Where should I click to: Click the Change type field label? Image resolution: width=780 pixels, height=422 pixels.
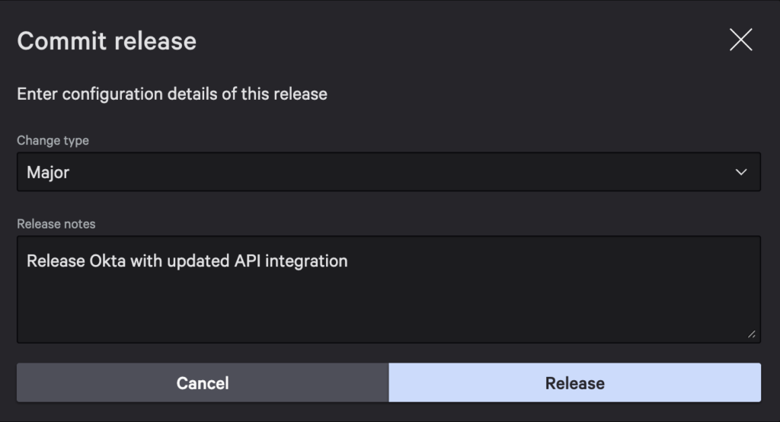pos(53,140)
